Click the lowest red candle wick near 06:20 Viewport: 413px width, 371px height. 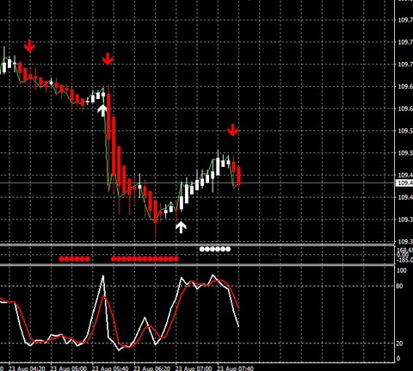point(156,230)
